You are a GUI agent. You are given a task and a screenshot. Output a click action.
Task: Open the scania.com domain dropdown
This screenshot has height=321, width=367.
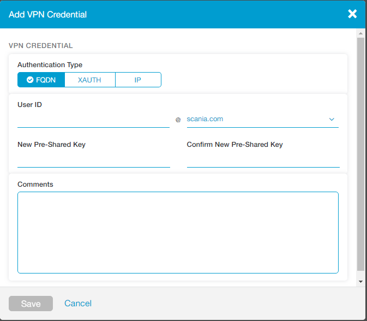click(x=263, y=119)
